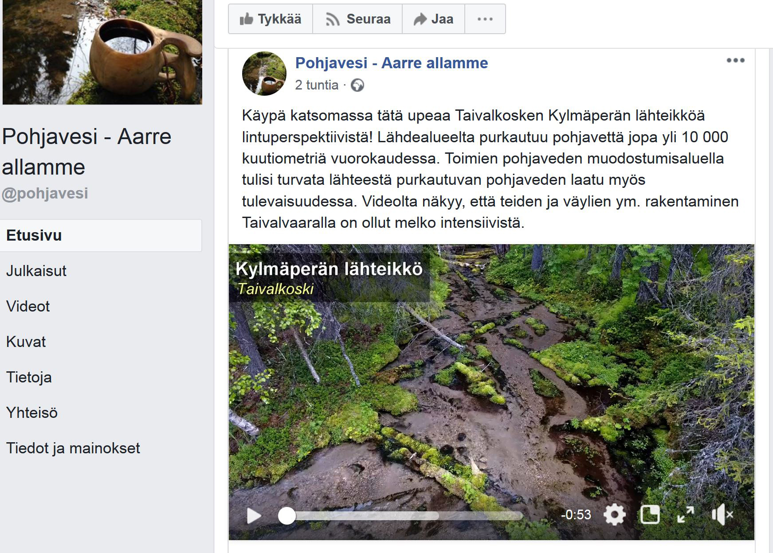Open the page actions ellipsis menu
This screenshot has width=773, height=553.
coord(485,19)
